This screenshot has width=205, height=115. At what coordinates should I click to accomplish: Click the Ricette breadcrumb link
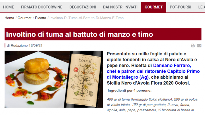click(x=40, y=18)
